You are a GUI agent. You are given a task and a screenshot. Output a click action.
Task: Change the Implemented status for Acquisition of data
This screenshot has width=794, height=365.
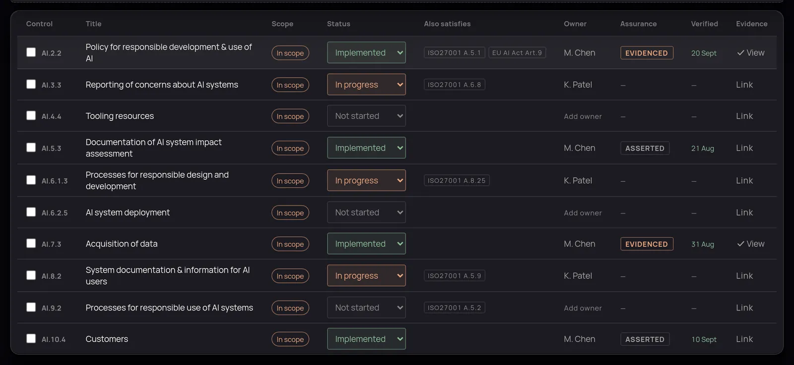366,244
